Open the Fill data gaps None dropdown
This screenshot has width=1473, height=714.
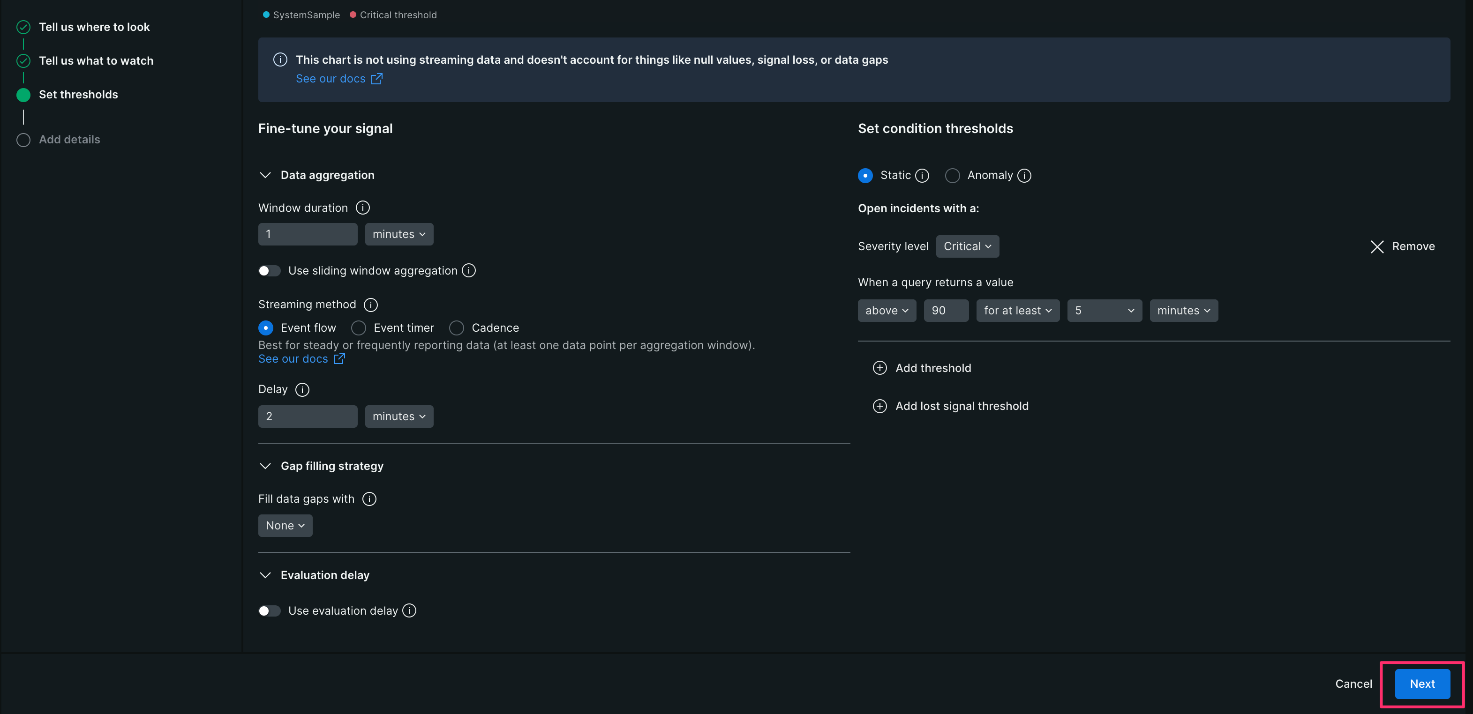[285, 525]
